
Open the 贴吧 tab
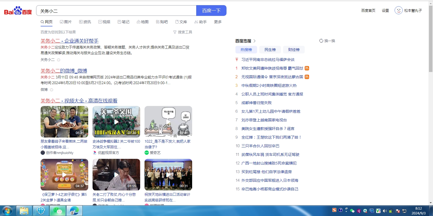tap(162, 22)
